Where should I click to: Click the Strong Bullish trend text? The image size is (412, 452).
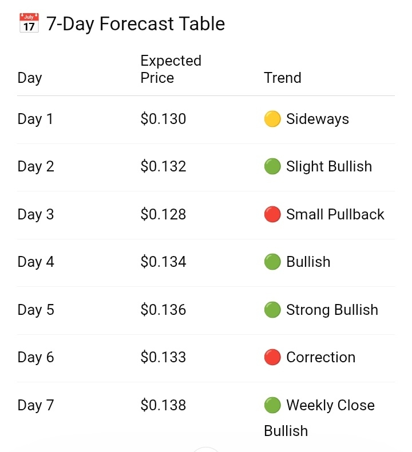(x=332, y=310)
